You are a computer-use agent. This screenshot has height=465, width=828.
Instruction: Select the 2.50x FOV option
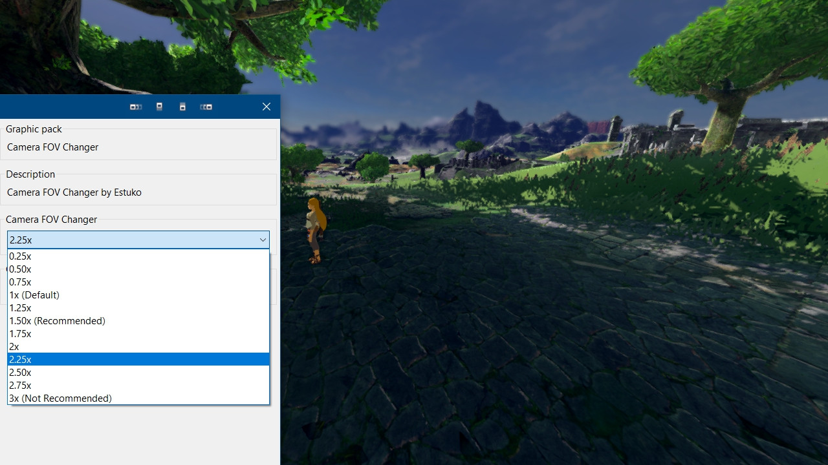(20, 372)
